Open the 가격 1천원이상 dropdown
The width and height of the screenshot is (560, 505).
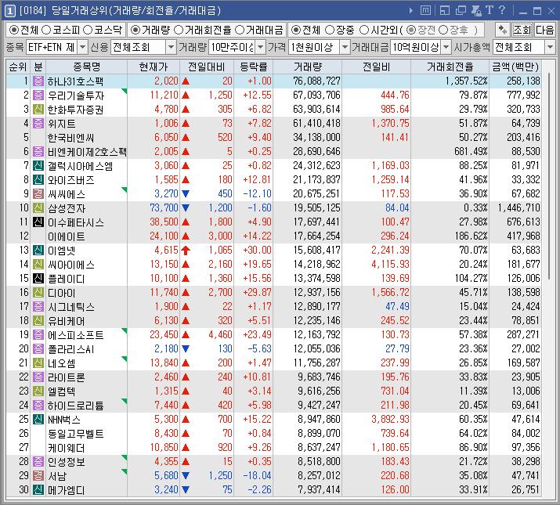345,47
